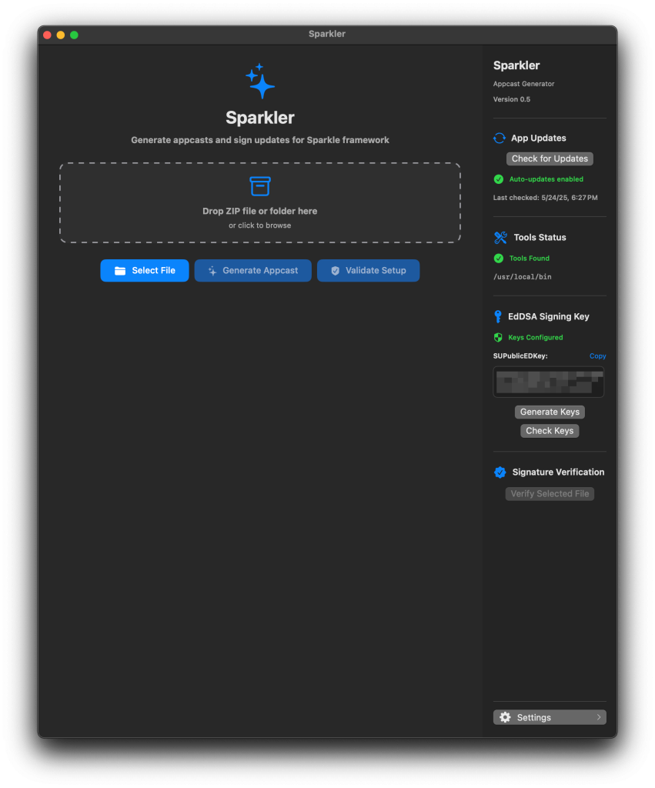
Task: Click the Version 0.5 label
Action: coord(512,99)
